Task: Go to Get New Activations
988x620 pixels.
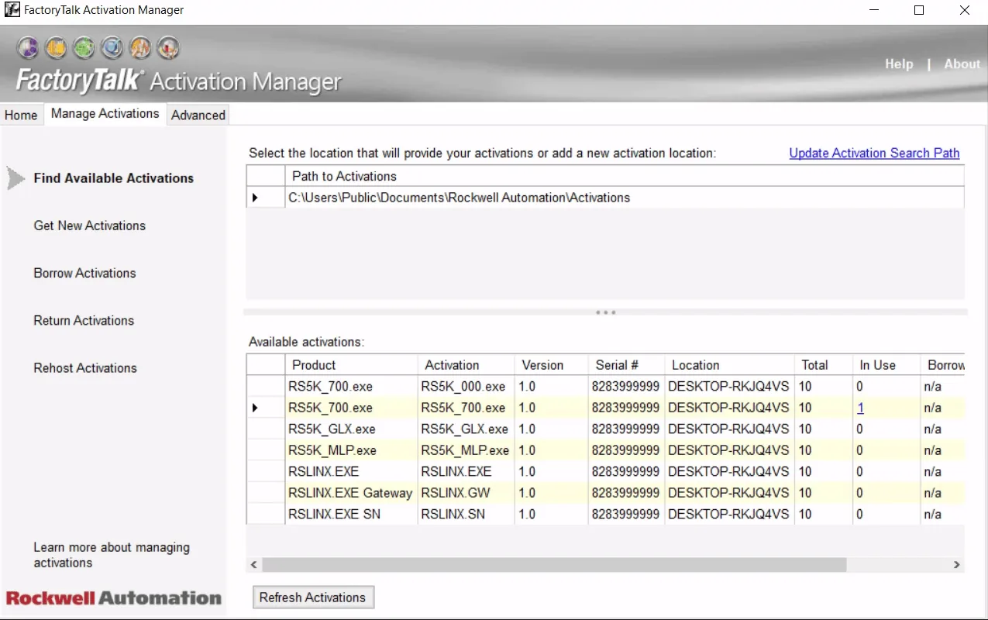Action: click(x=90, y=226)
